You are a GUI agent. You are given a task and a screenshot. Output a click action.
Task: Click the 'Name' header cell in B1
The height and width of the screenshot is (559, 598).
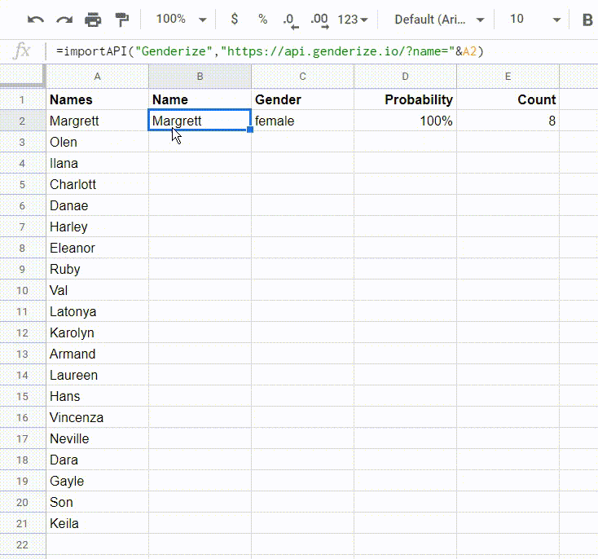point(200,99)
